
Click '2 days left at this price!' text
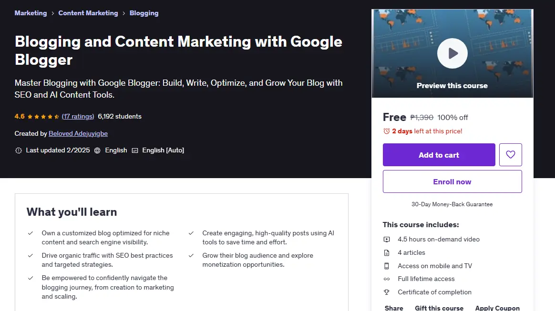427,131
